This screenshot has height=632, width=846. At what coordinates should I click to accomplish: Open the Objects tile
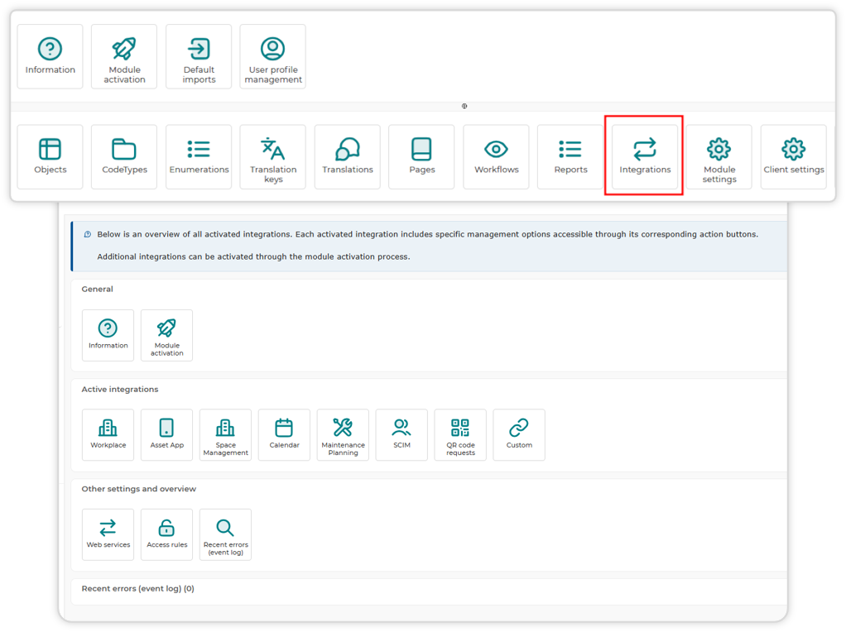[x=50, y=157]
